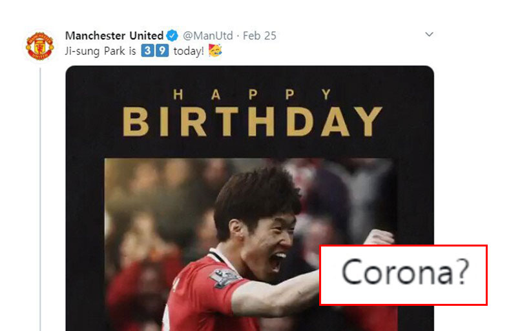Click the raised fist in the photo
The image size is (531, 331).
pyautogui.click(x=379, y=237)
